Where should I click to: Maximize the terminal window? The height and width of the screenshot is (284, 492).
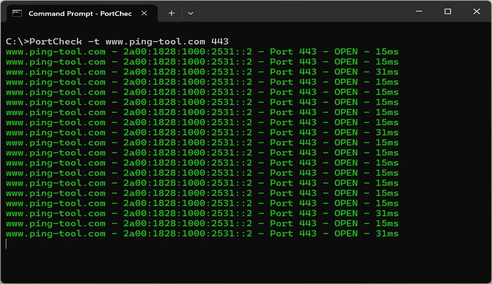[448, 11]
